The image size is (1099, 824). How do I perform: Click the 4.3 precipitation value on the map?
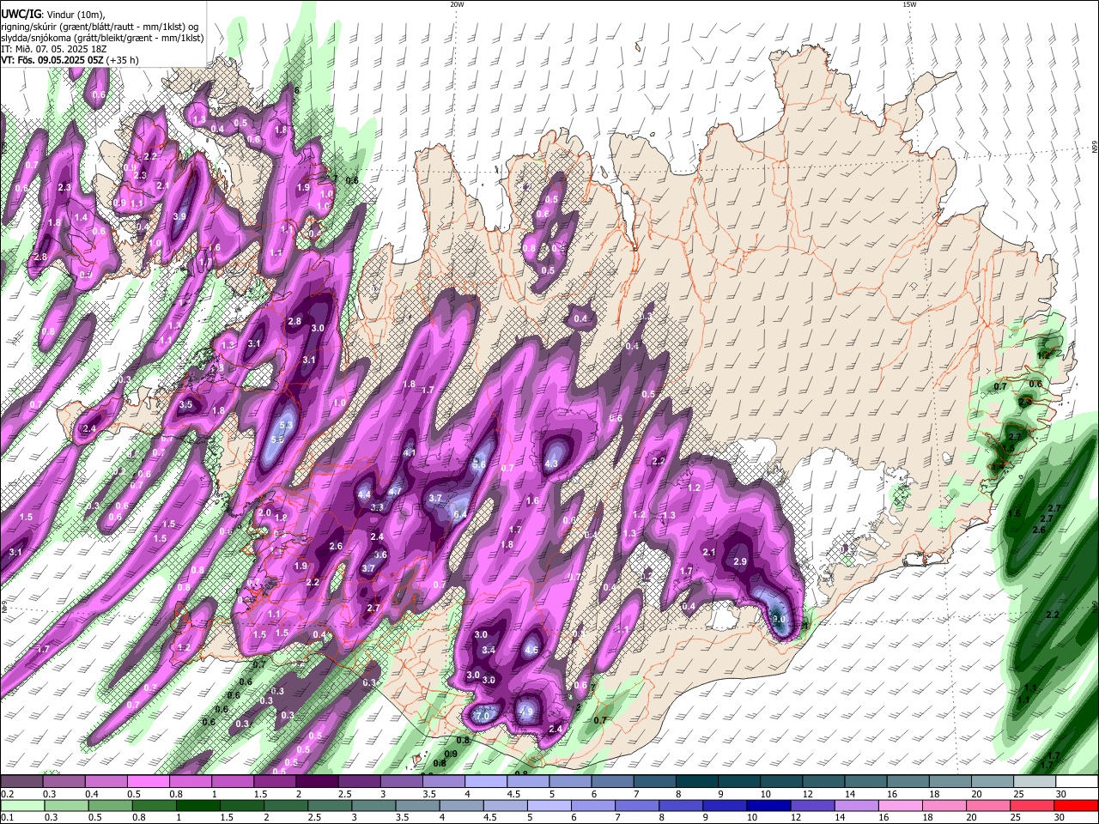(x=552, y=463)
